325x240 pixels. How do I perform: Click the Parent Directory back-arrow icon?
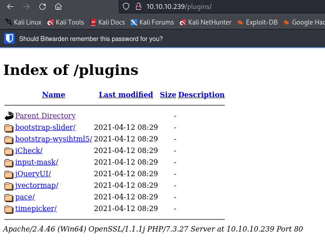click(x=9, y=116)
